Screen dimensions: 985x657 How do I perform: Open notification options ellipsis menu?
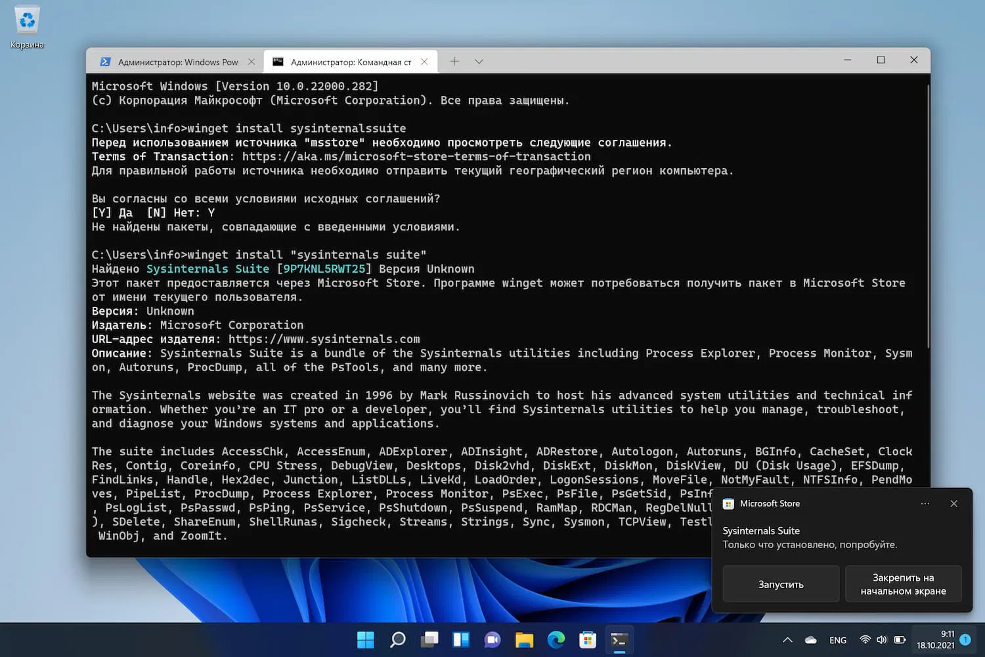(925, 504)
